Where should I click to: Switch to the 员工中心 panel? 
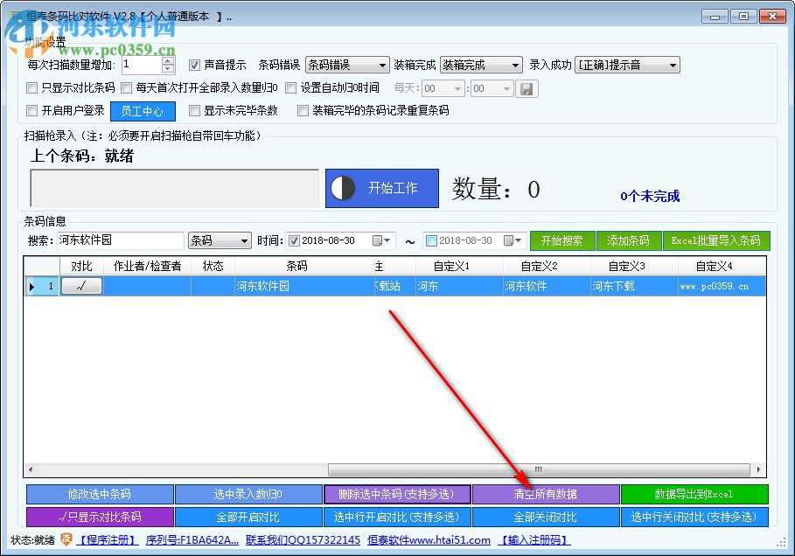(x=144, y=111)
